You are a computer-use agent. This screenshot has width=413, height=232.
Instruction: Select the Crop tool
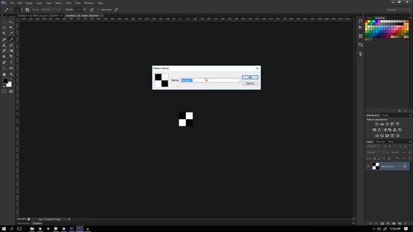(x=4, y=34)
